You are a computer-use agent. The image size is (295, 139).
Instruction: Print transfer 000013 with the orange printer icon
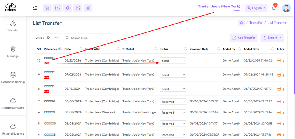(x=279, y=60)
